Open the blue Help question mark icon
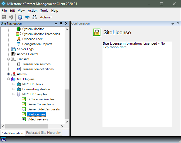 tap(20, 17)
